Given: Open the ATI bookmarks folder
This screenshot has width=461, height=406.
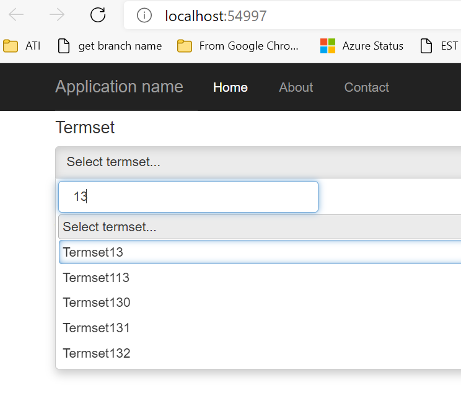Looking at the screenshot, I should (22, 46).
